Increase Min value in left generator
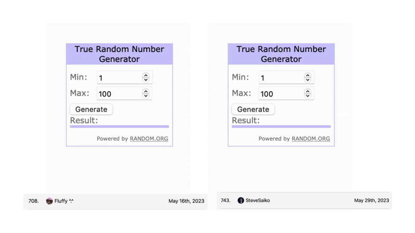 (146, 75)
